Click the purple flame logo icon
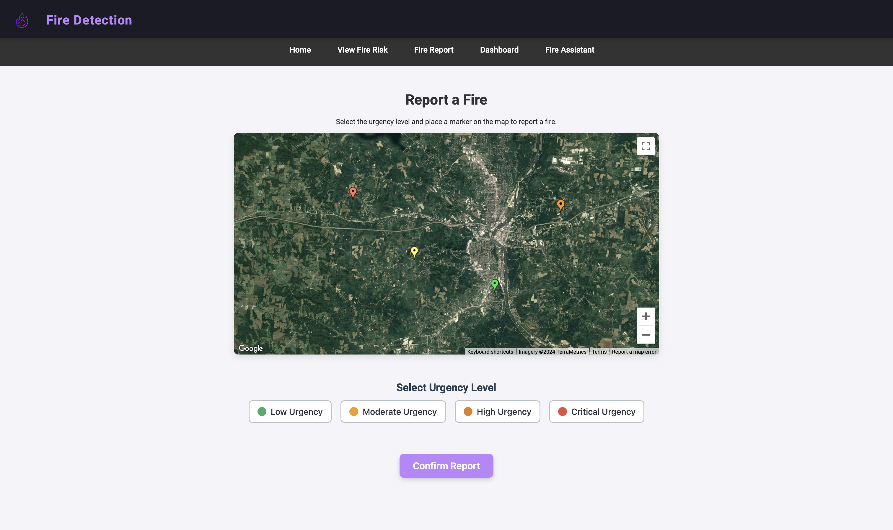Screen dimensions: 893x530 22,20
